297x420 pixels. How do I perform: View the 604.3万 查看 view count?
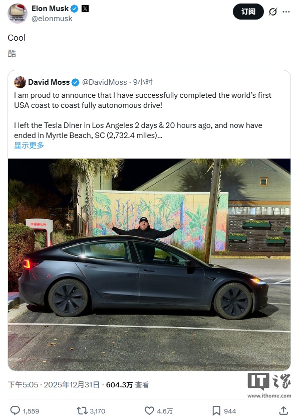(x=127, y=385)
